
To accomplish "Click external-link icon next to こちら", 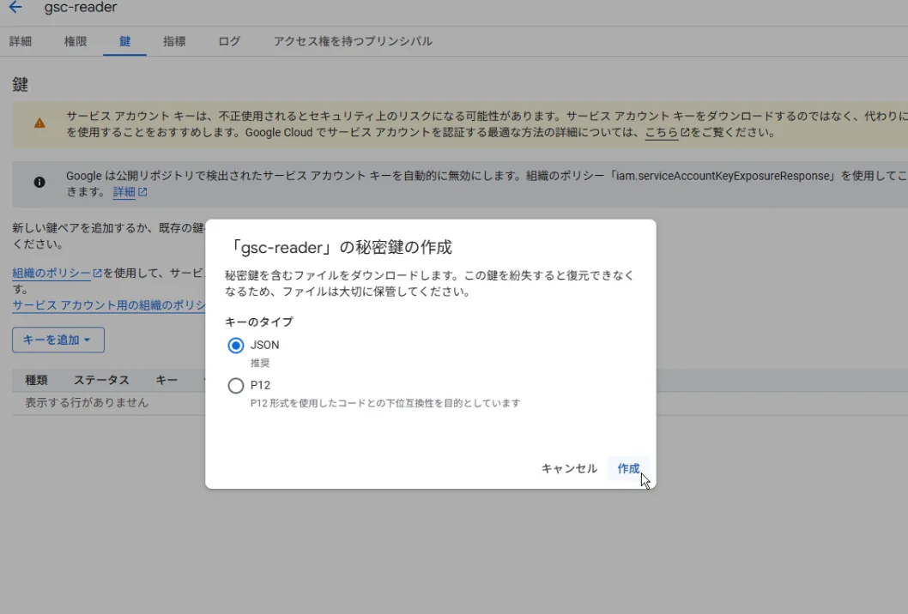I will [685, 133].
